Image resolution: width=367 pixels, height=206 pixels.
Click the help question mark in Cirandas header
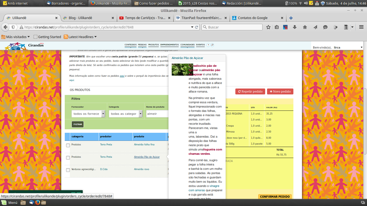click(x=208, y=45)
